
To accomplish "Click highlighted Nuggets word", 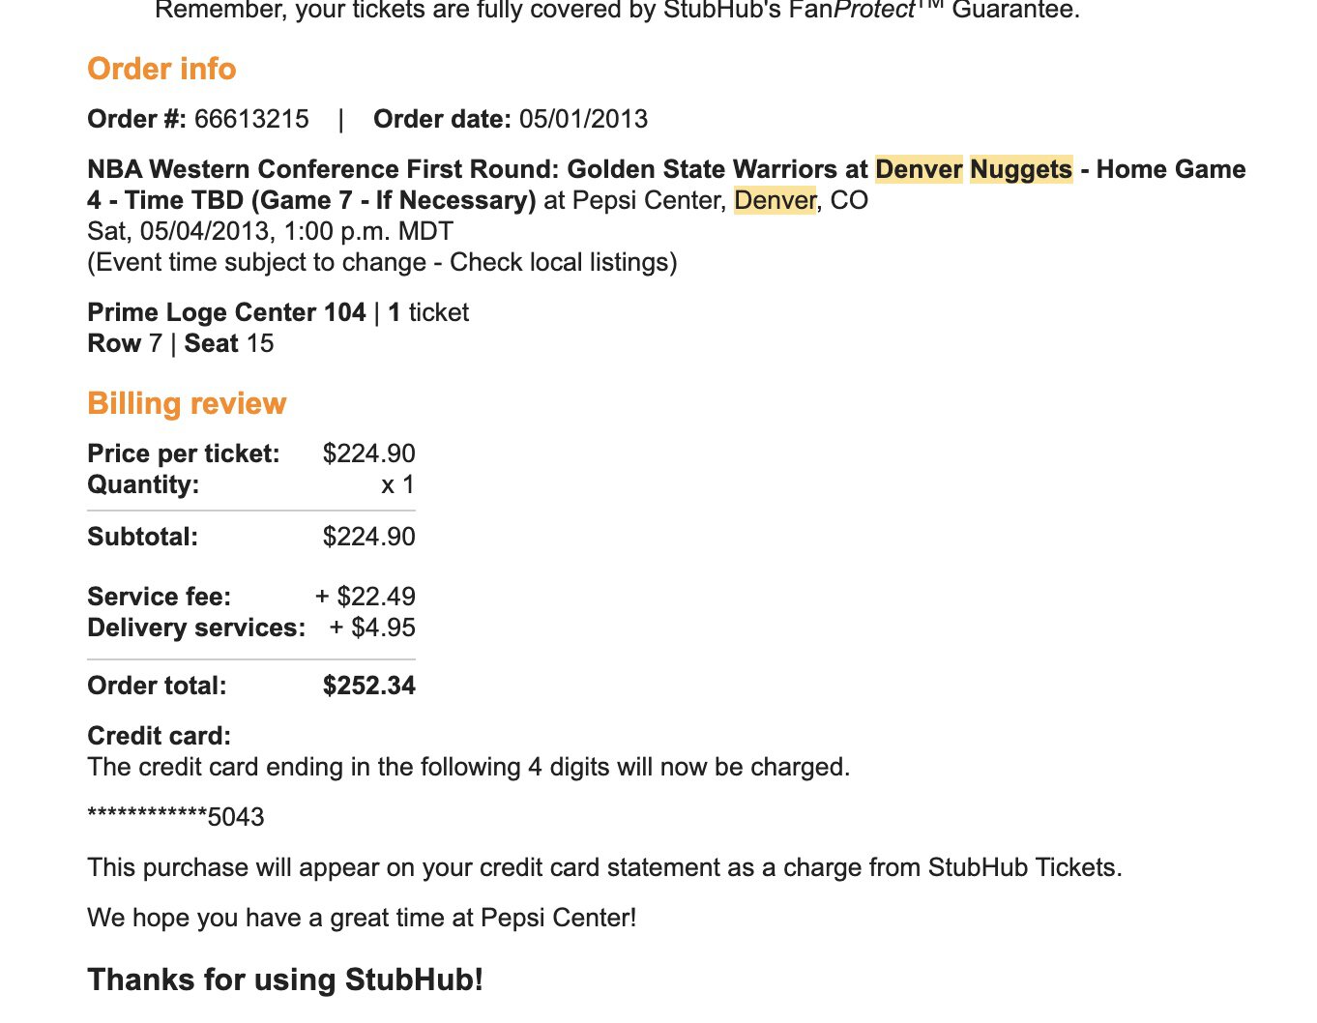I will pos(1021,169).
